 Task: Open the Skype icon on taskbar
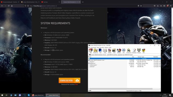point(29,95)
